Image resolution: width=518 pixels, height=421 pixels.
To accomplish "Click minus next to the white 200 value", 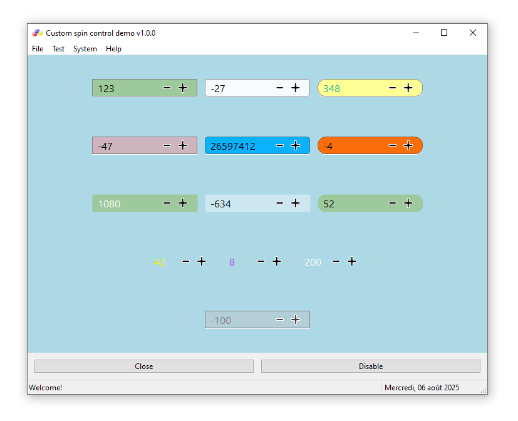I will tap(336, 262).
